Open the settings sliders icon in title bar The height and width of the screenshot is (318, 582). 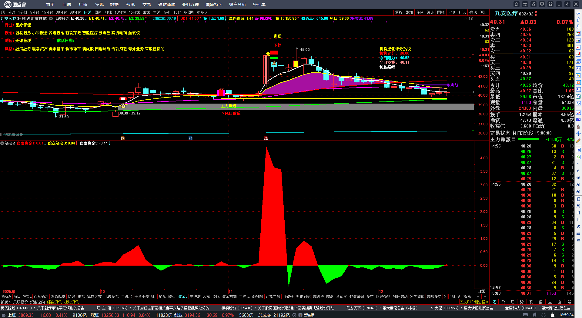click(x=525, y=4)
